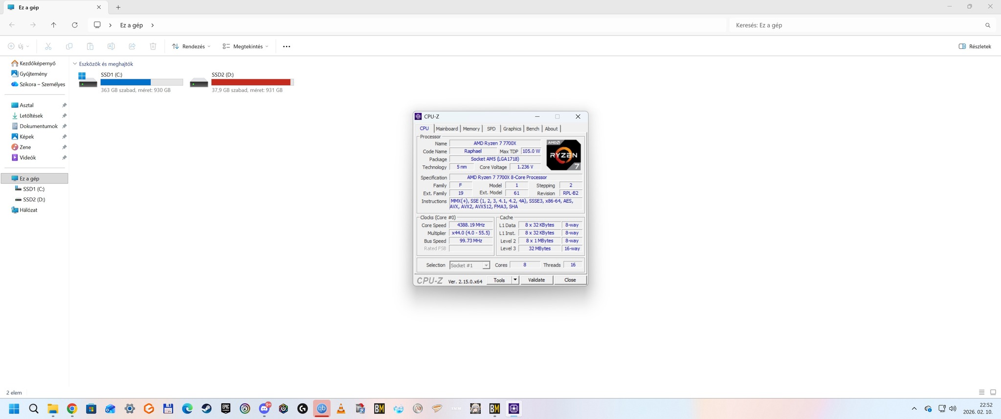1001x419 pixels.
Task: Go back with the left arrow button
Action: click(12, 25)
